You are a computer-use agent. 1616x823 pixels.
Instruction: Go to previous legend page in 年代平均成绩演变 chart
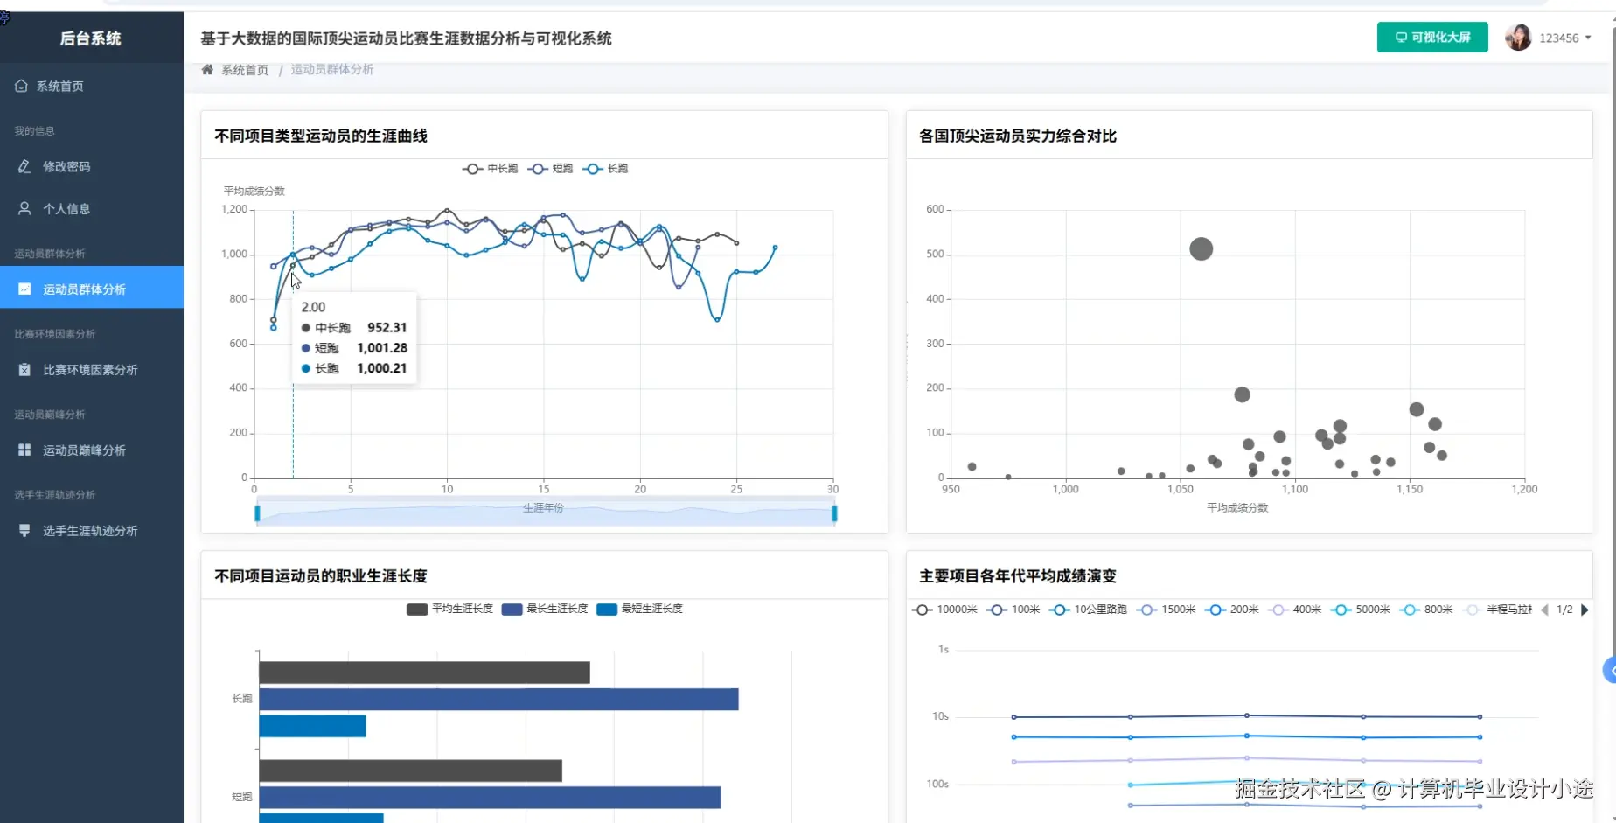coord(1544,610)
